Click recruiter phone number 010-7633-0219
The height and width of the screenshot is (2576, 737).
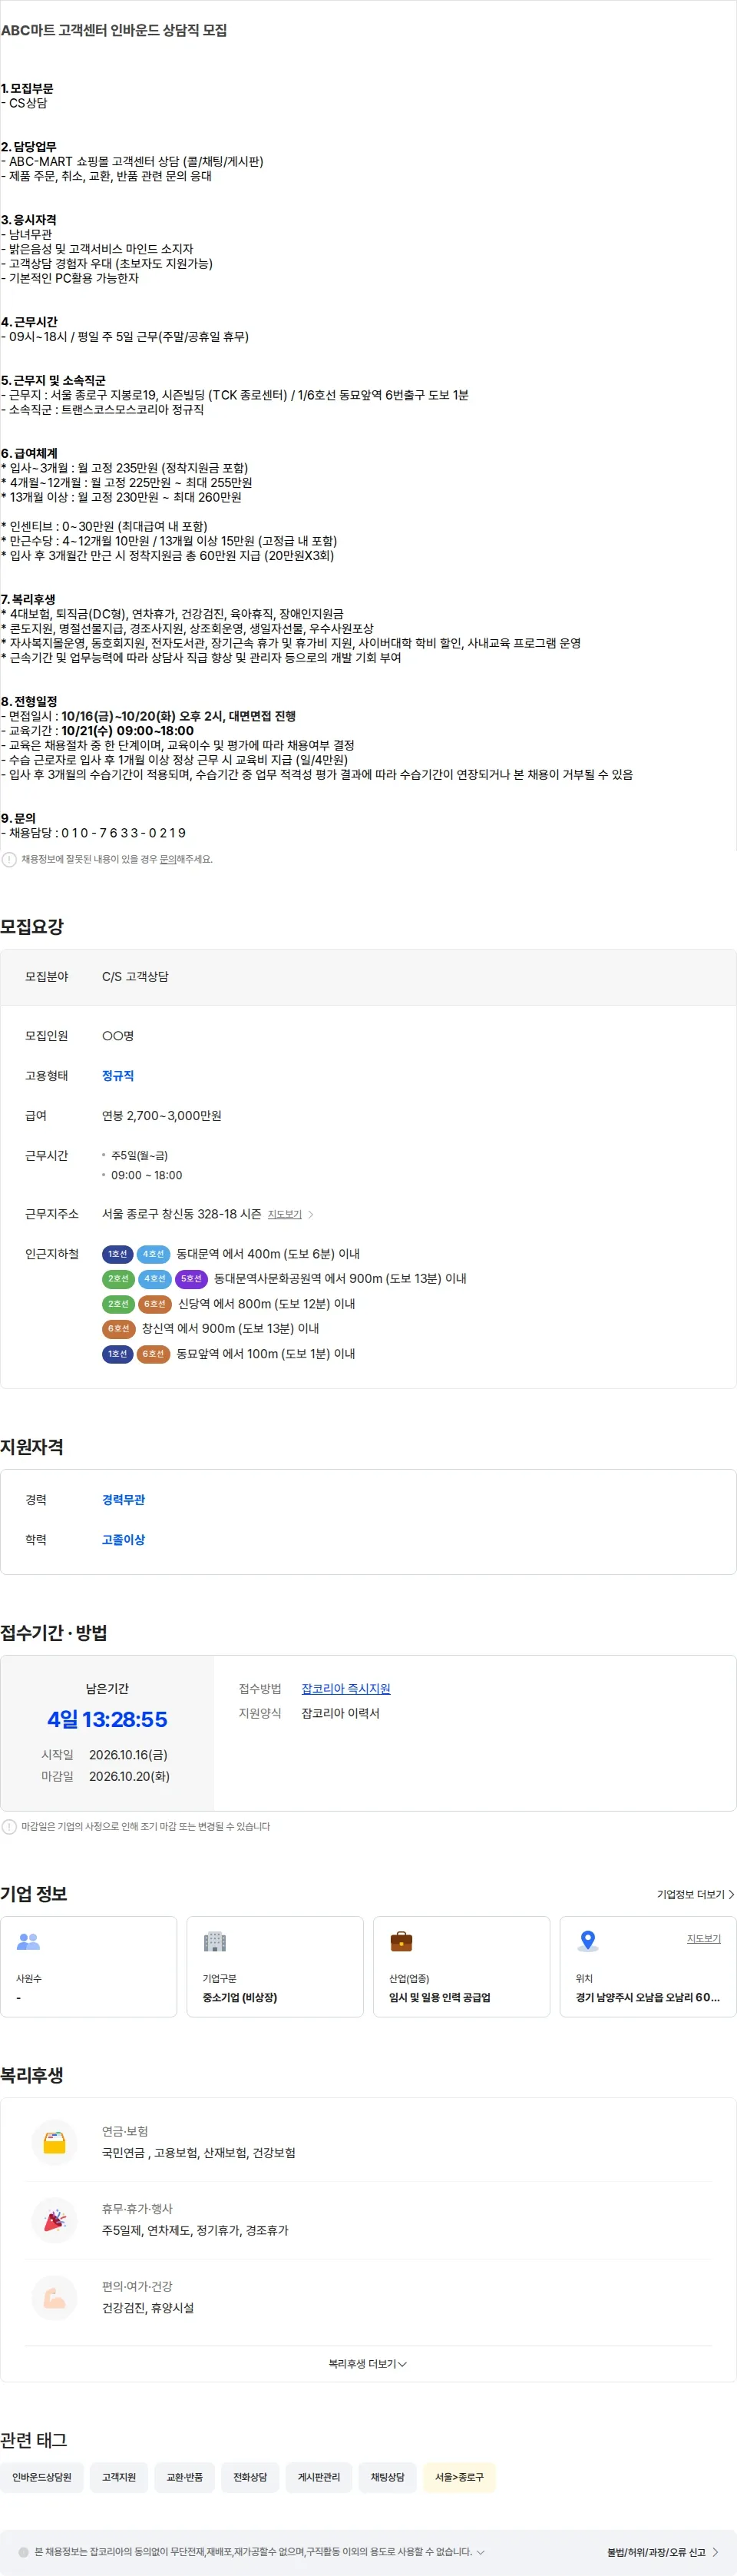click(123, 833)
